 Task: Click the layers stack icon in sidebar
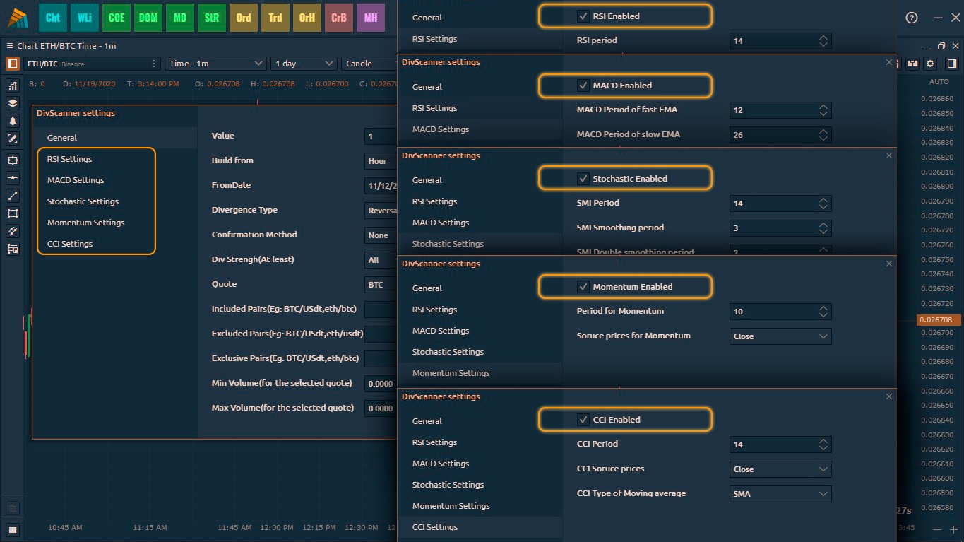click(13, 103)
